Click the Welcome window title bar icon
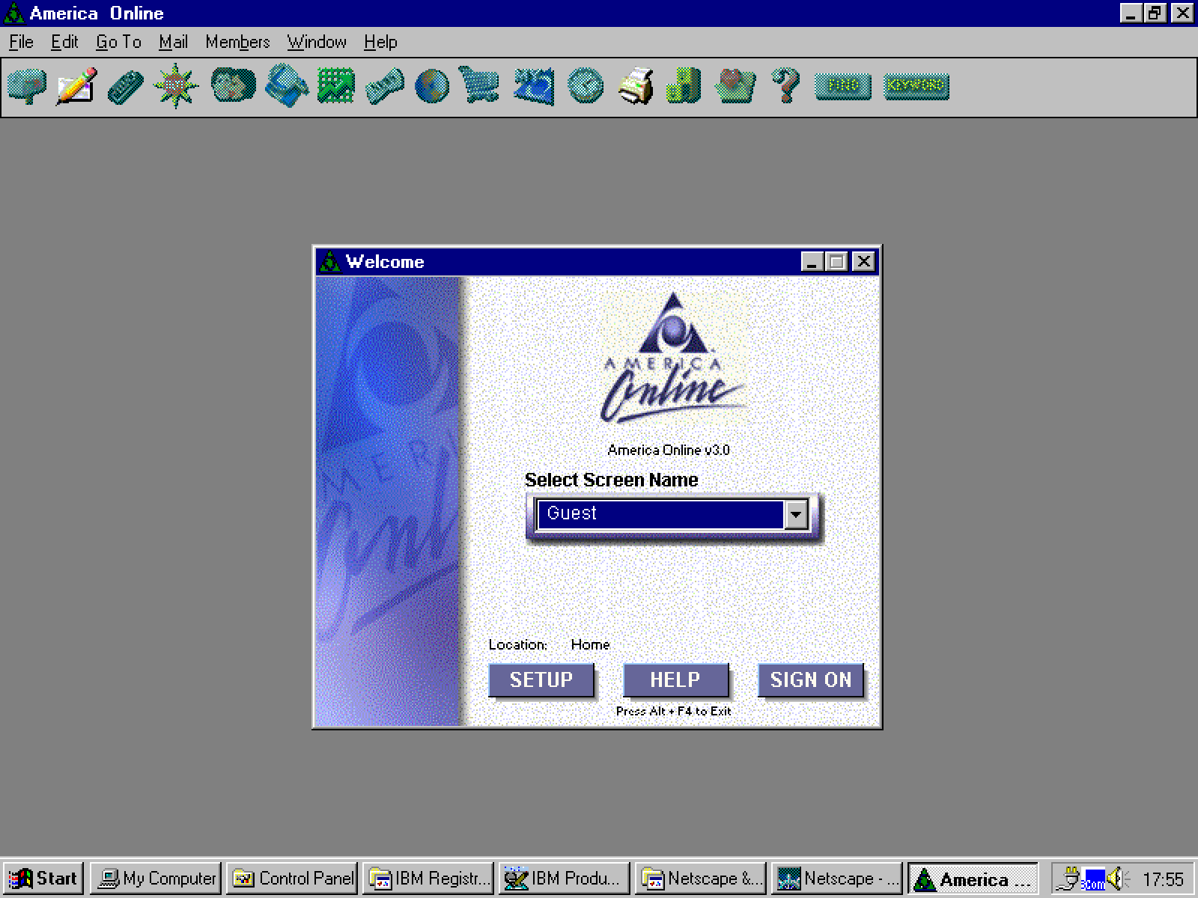Image resolution: width=1198 pixels, height=898 pixels. coord(329,262)
